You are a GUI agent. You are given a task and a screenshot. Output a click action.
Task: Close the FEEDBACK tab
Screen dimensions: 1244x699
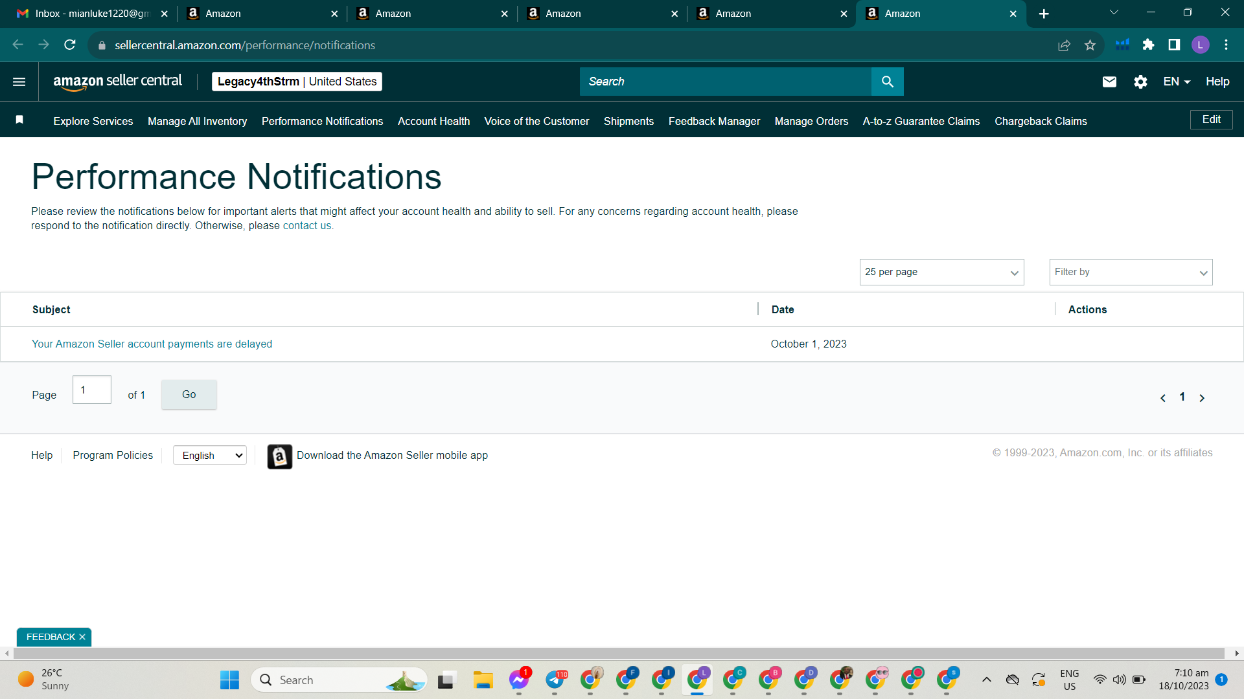[x=82, y=638]
